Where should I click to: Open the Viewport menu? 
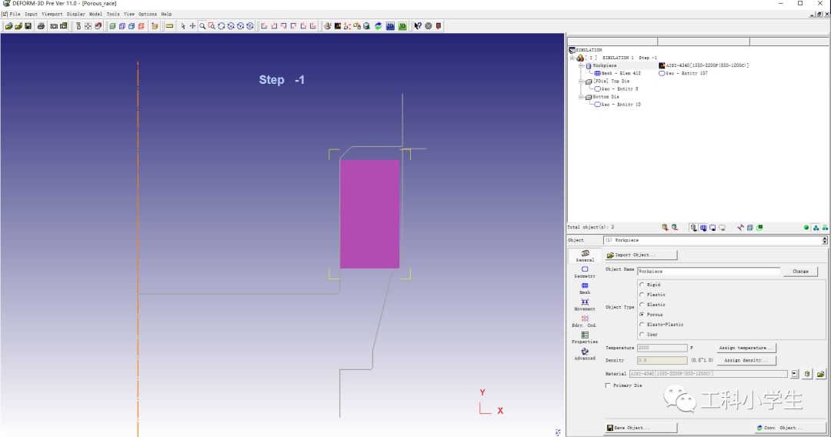[x=52, y=15]
